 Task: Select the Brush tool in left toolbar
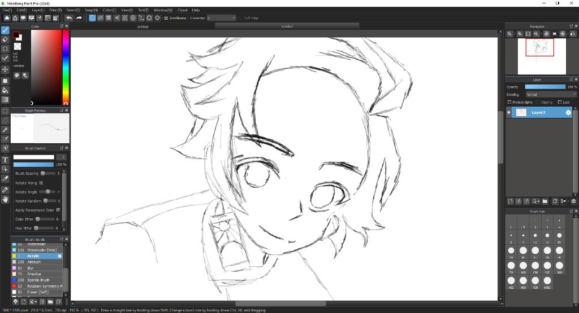5,30
